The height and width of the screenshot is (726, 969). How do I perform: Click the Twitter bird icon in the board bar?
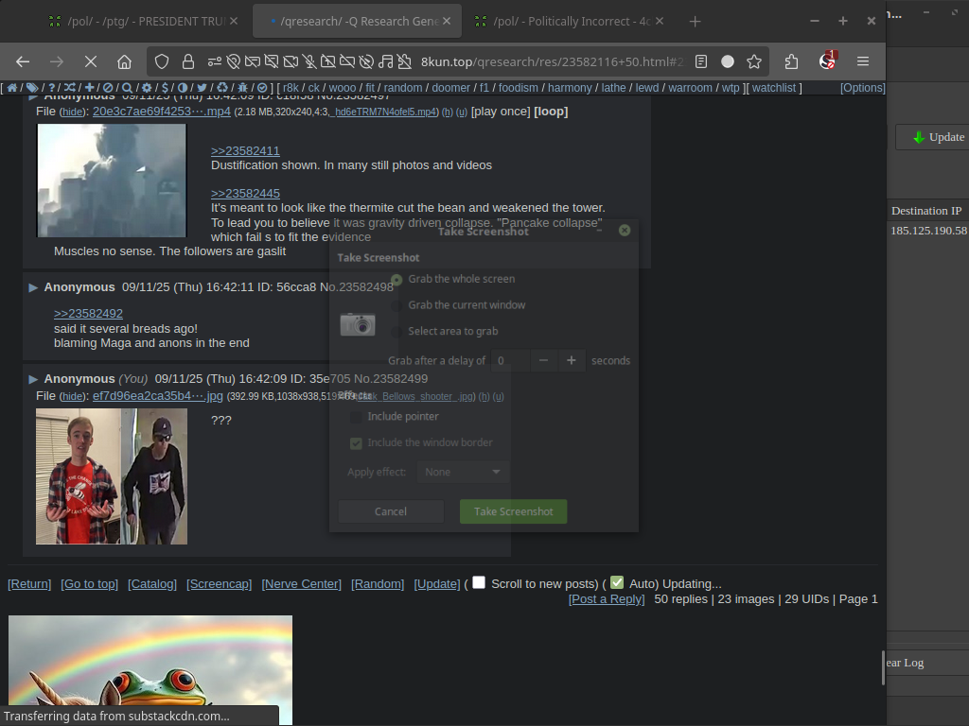[202, 88]
